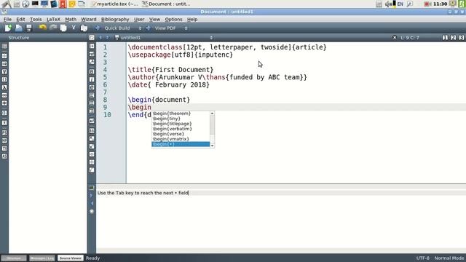Click bottom round icon beside messages panel
The image size is (466, 262).
(92, 211)
